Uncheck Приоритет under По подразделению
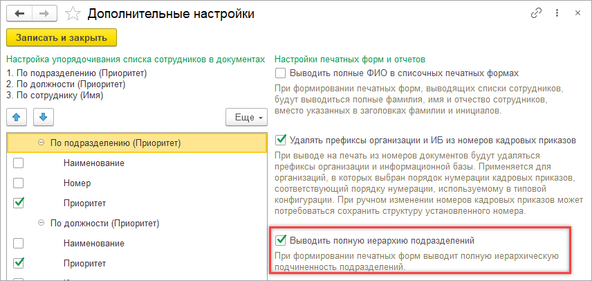The width and height of the screenshot is (592, 281). tap(19, 203)
